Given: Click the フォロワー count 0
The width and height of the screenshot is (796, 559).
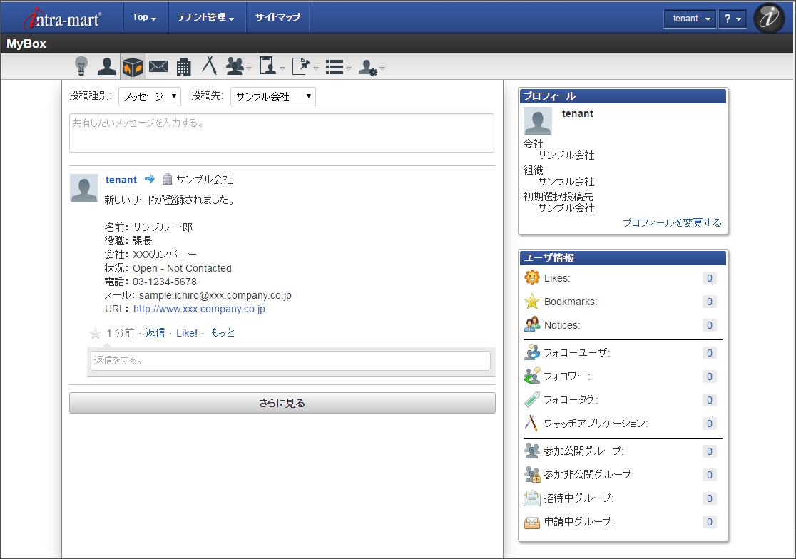Looking at the screenshot, I should (710, 376).
